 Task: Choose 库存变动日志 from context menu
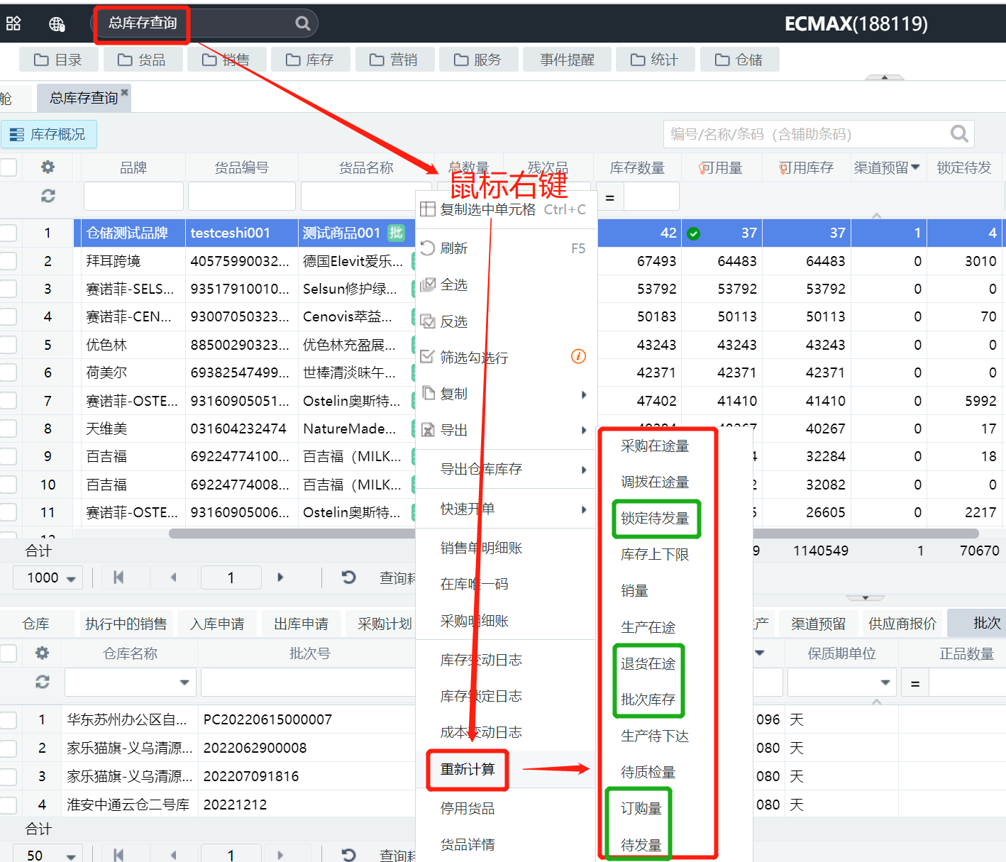point(505,660)
